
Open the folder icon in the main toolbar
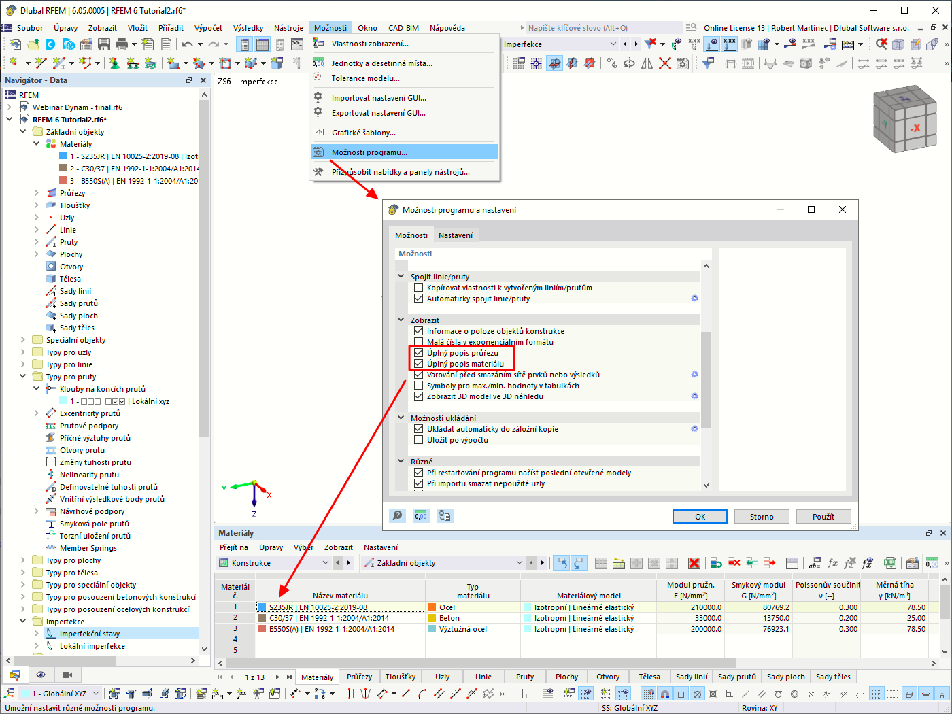click(x=33, y=44)
